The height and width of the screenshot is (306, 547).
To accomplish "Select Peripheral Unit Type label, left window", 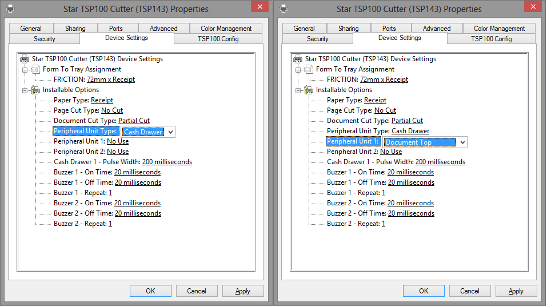I will pos(85,131).
